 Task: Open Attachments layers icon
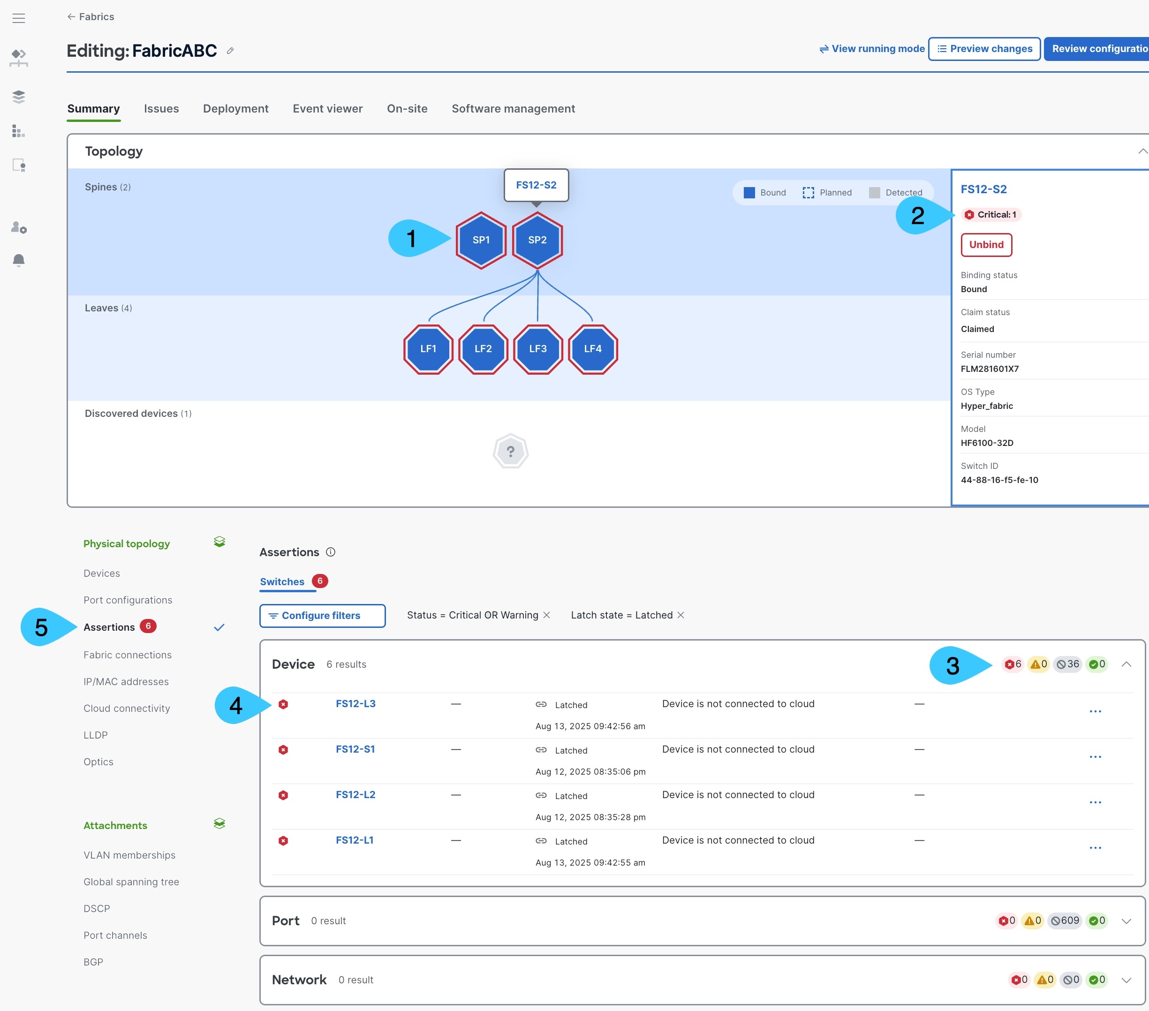pos(219,824)
